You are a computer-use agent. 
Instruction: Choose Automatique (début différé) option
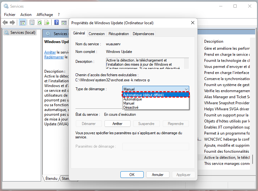tap(156, 95)
